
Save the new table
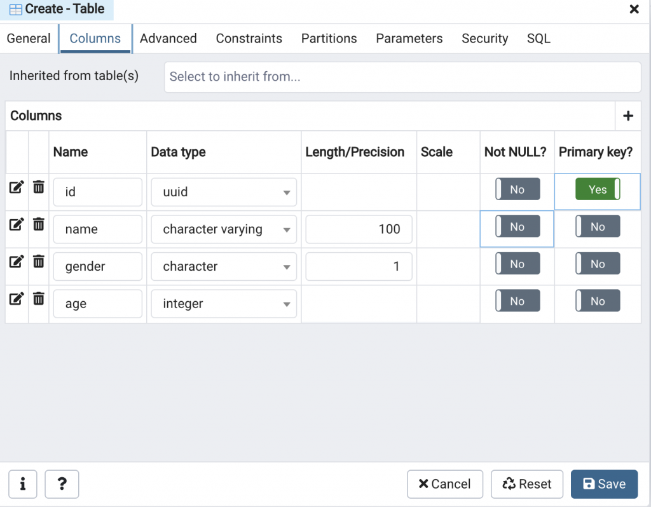pyautogui.click(x=604, y=484)
